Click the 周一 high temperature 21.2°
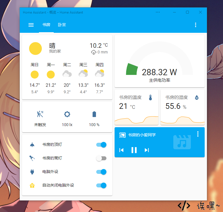Image resolution: width=223 pixels, height=212 pixels. 51,85
